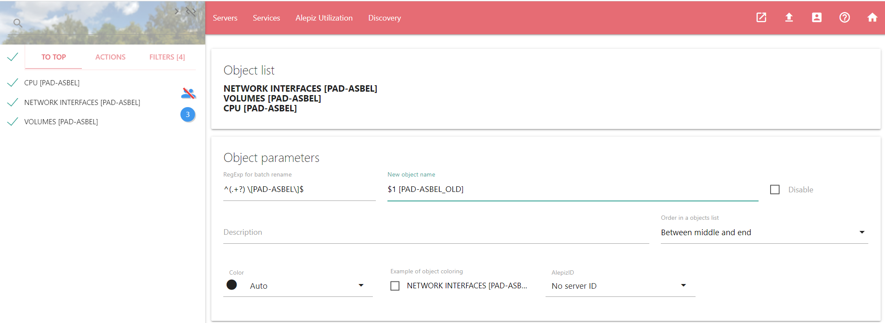Go to the Discovery section
This screenshot has height=323, width=885.
pyautogui.click(x=384, y=18)
